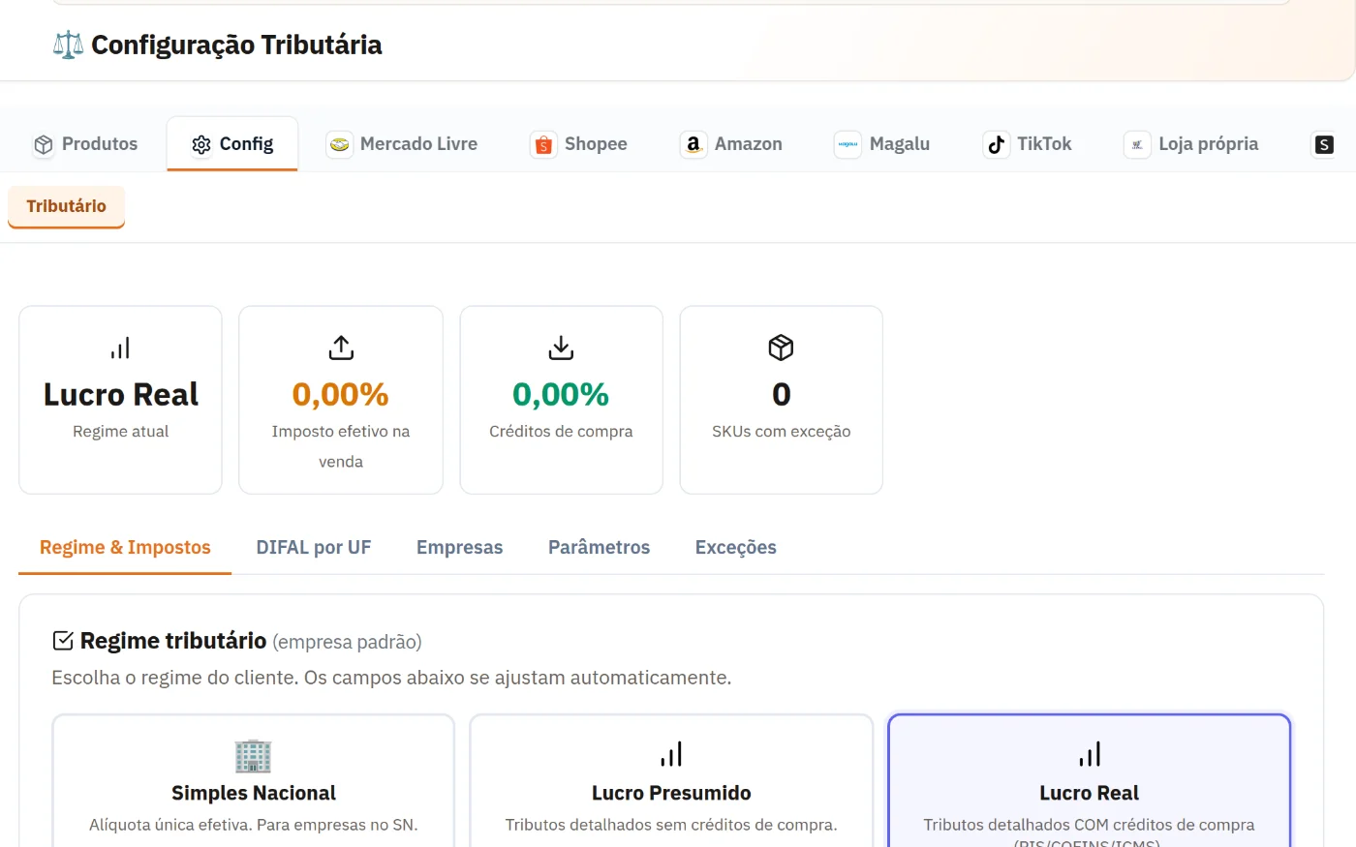Select the Regime & Impostos tab

coord(125,548)
